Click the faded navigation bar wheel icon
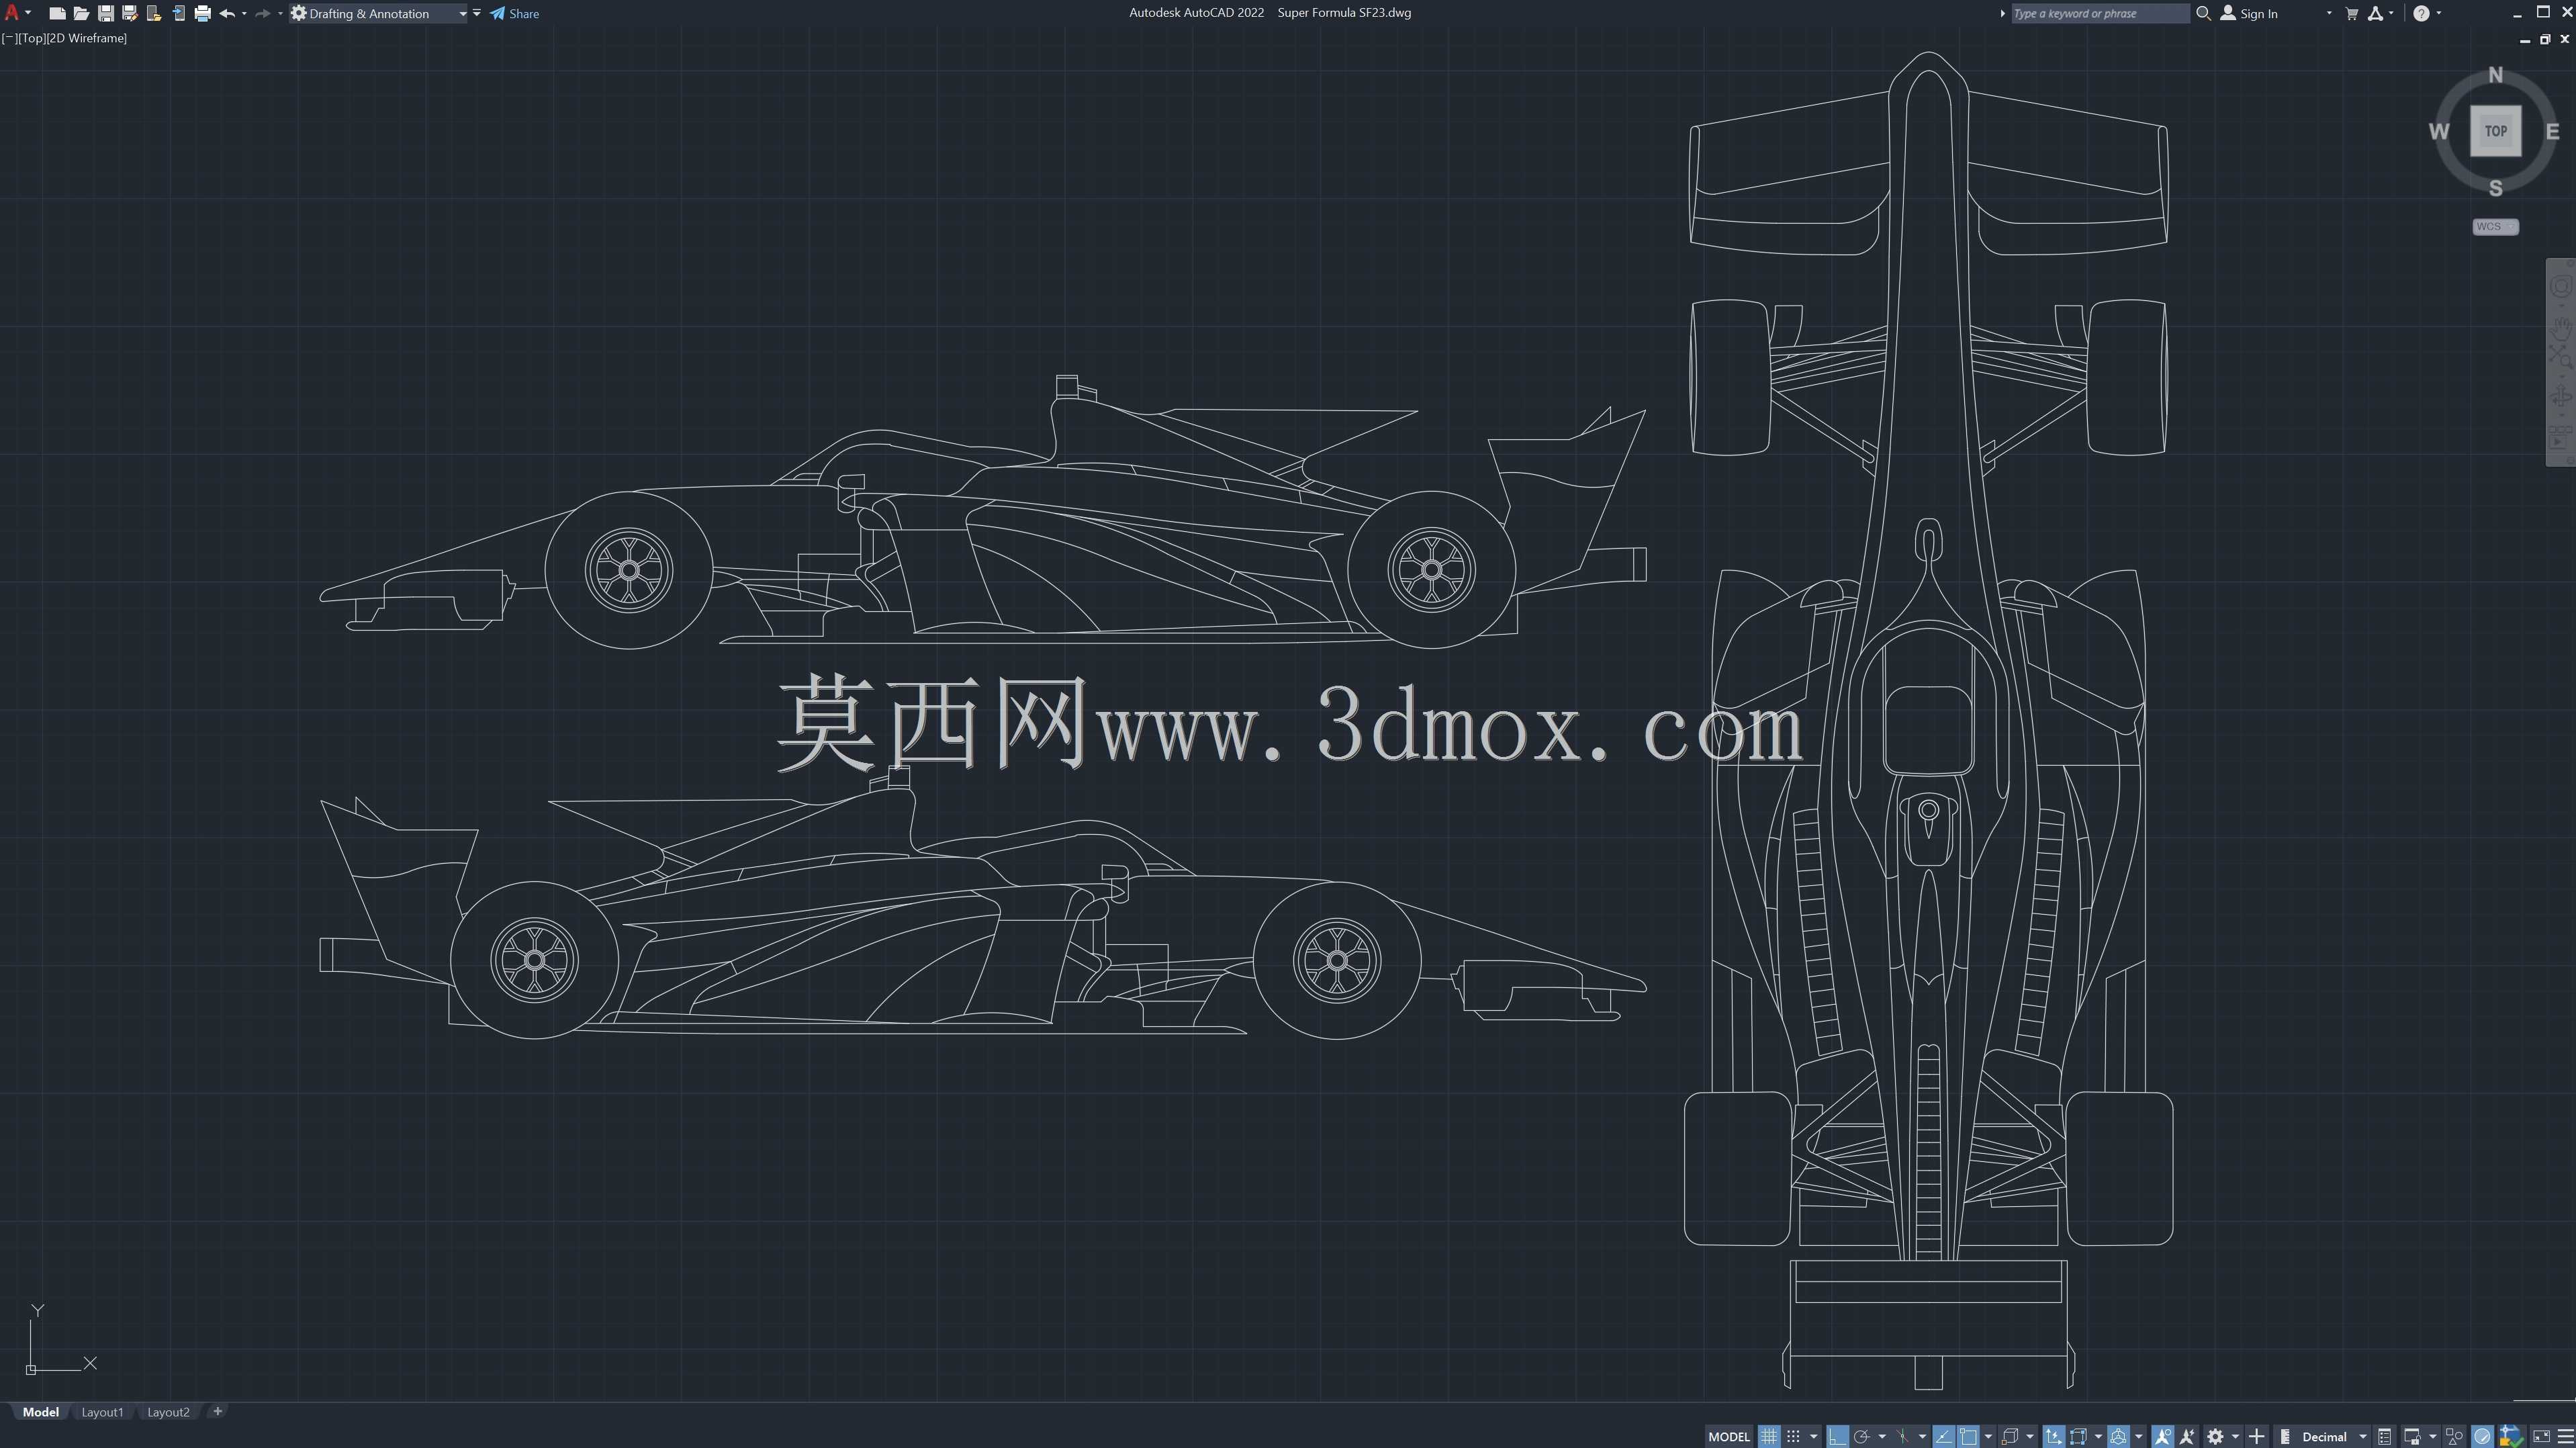 (x=2560, y=287)
